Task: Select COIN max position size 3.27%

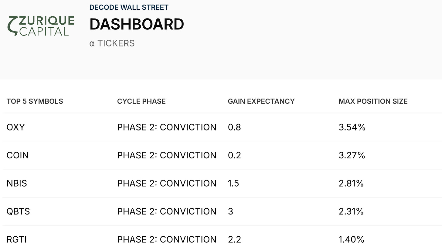Action: click(x=352, y=155)
